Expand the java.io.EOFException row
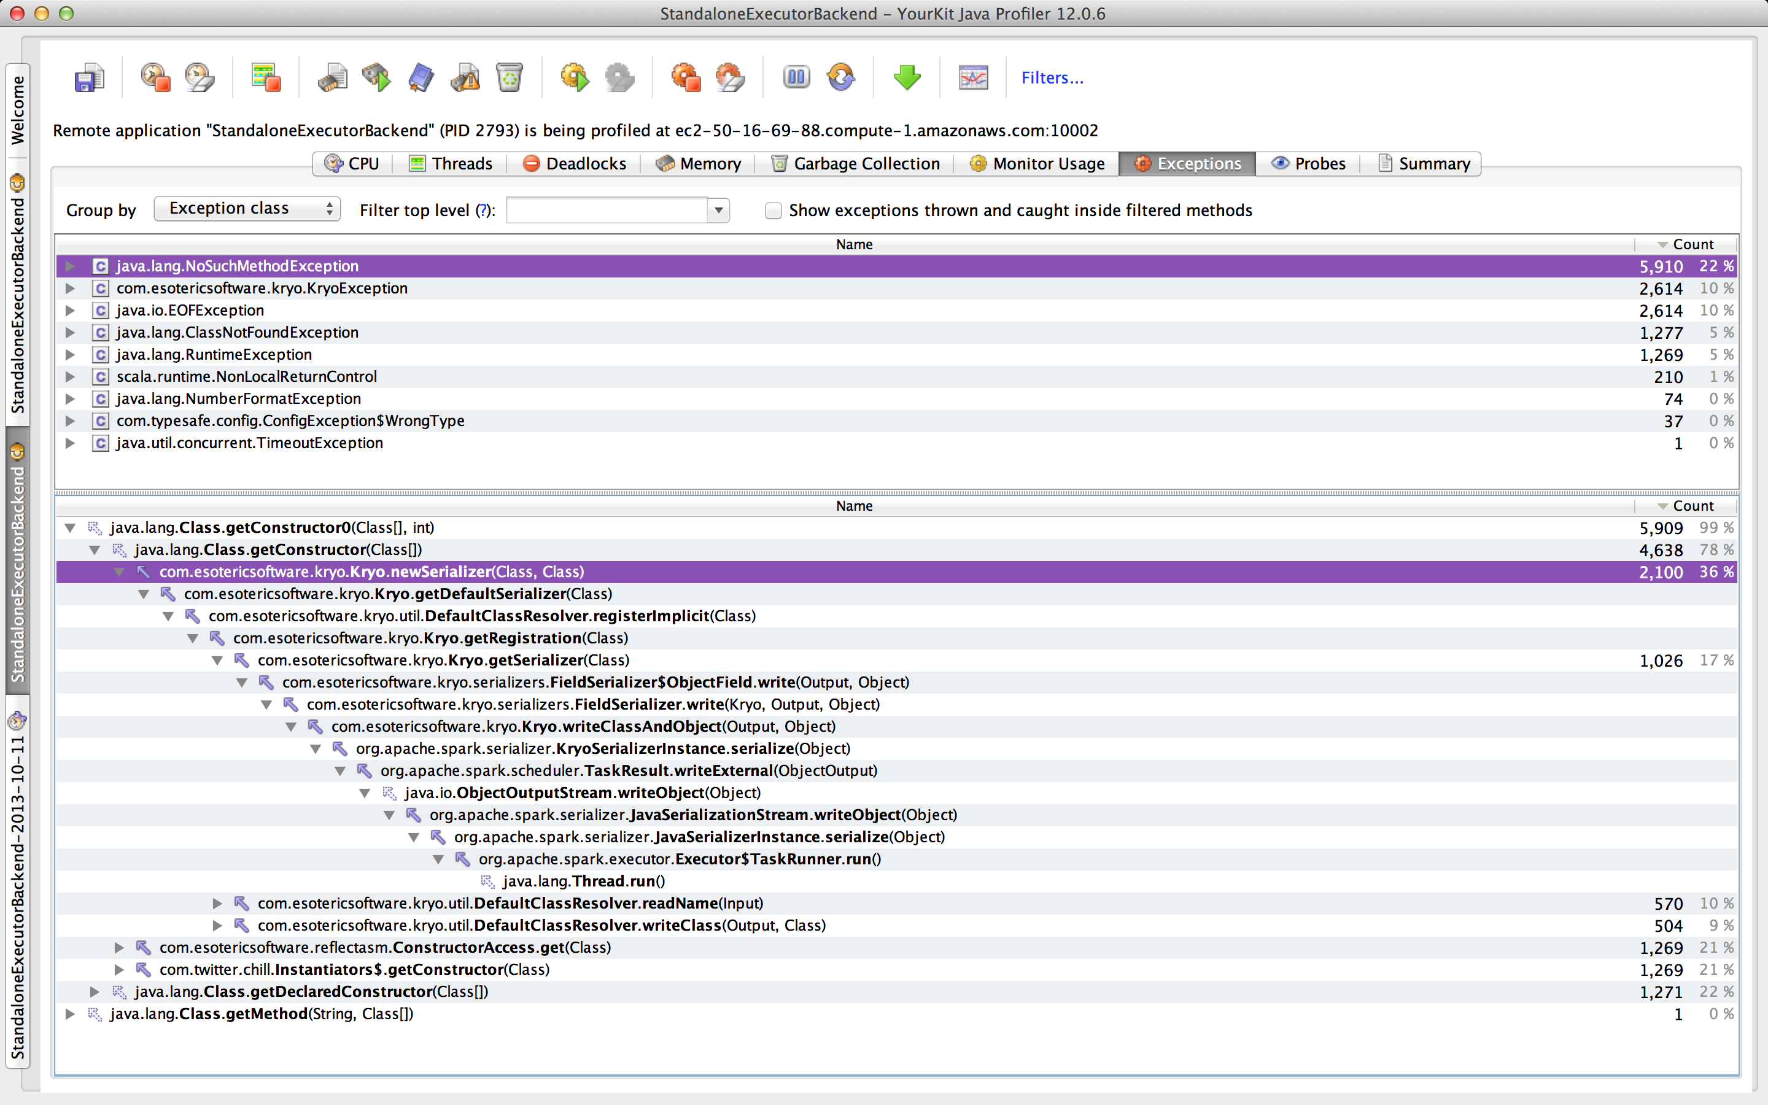This screenshot has width=1768, height=1105. (70, 310)
